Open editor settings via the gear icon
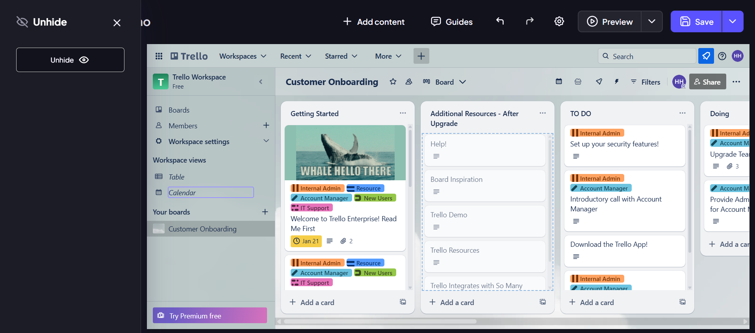The height and width of the screenshot is (333, 755). pos(559,21)
